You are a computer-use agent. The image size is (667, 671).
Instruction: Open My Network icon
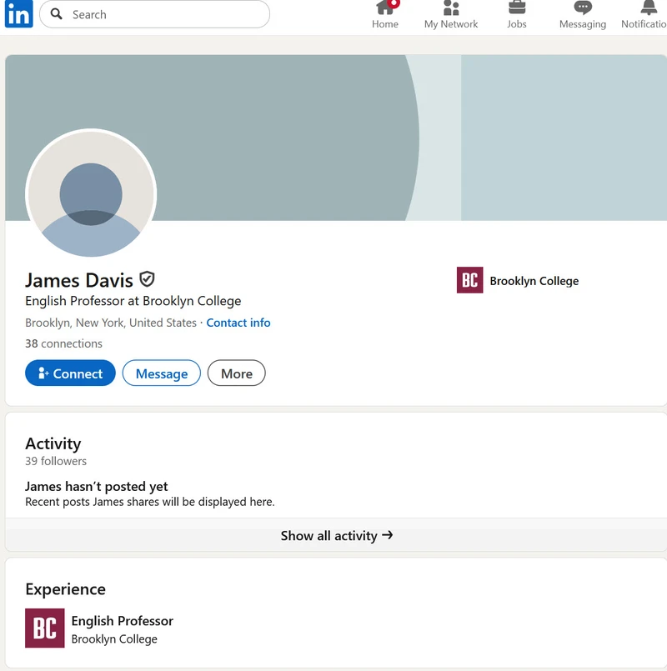pyautogui.click(x=451, y=8)
